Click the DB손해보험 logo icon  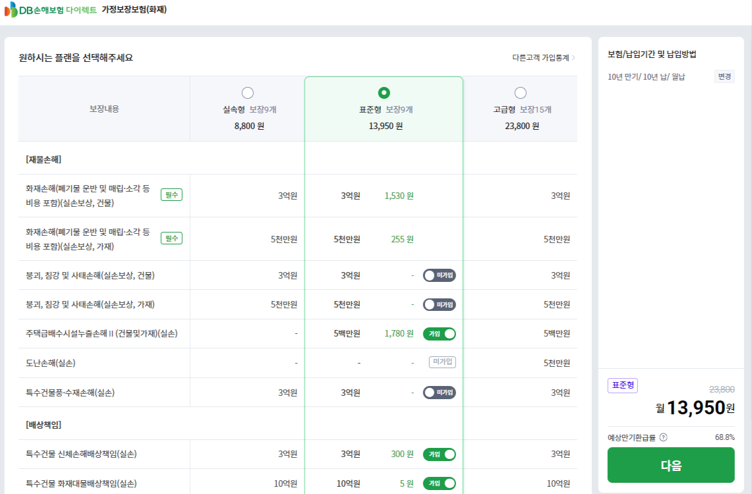(x=11, y=10)
